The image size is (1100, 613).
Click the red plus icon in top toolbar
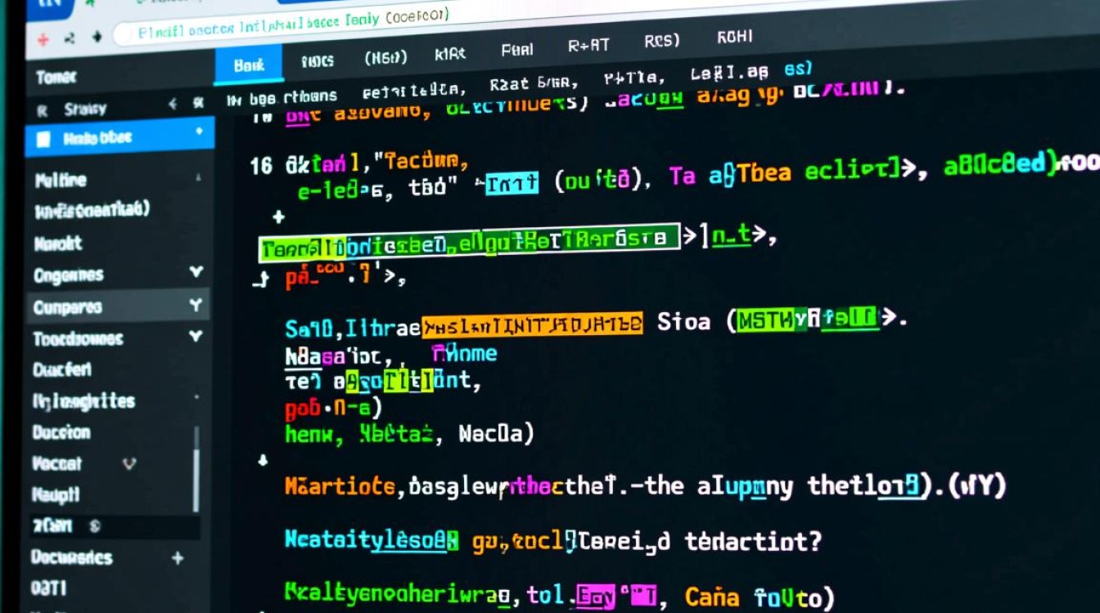(43, 38)
